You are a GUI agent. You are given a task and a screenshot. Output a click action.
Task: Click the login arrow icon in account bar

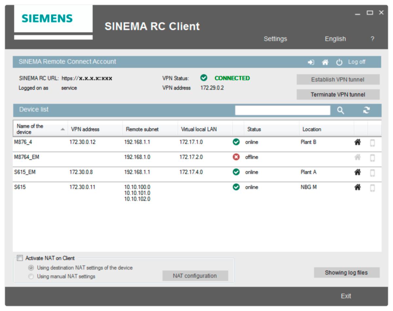pyautogui.click(x=311, y=62)
